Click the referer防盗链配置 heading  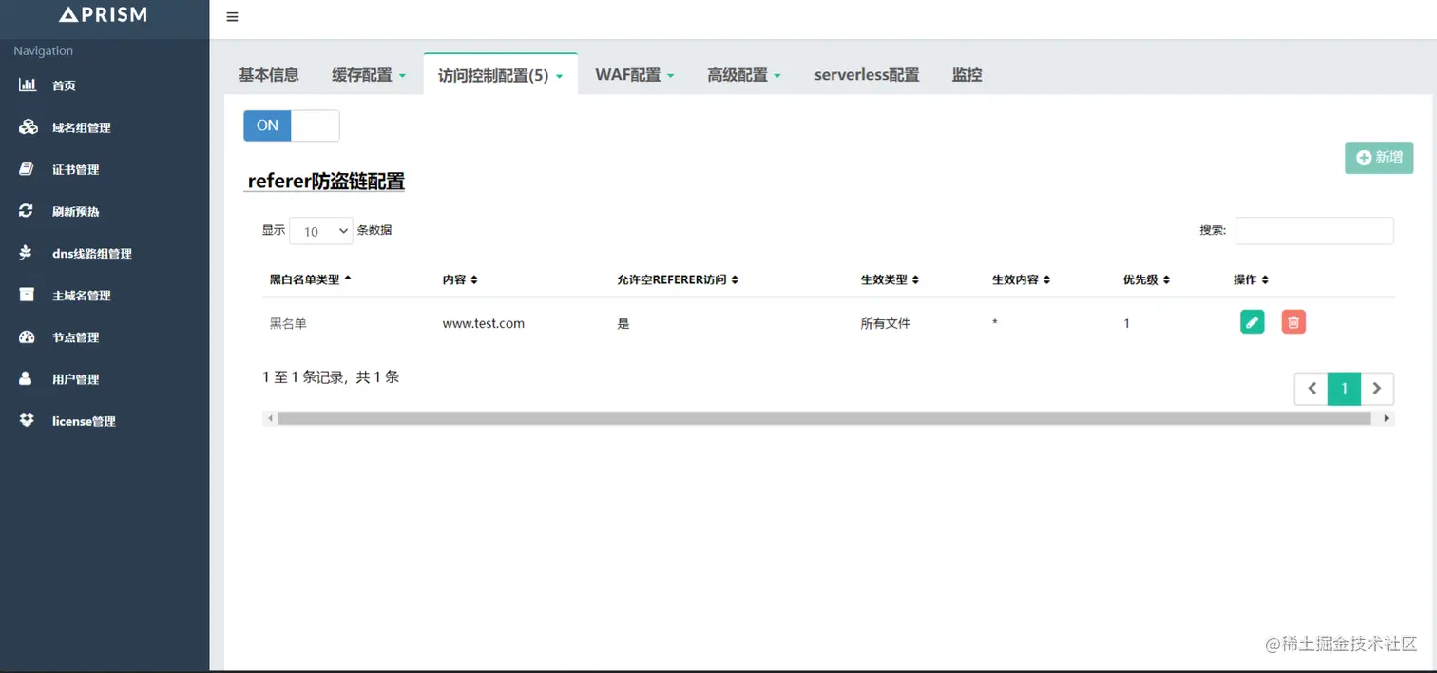tap(326, 181)
